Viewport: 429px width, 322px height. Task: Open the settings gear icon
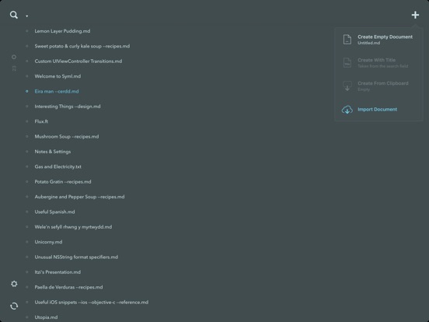[x=14, y=284]
